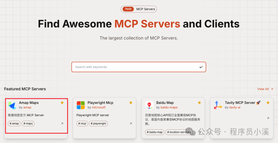Open Amap Maps via arrow icon

click(x=62, y=123)
